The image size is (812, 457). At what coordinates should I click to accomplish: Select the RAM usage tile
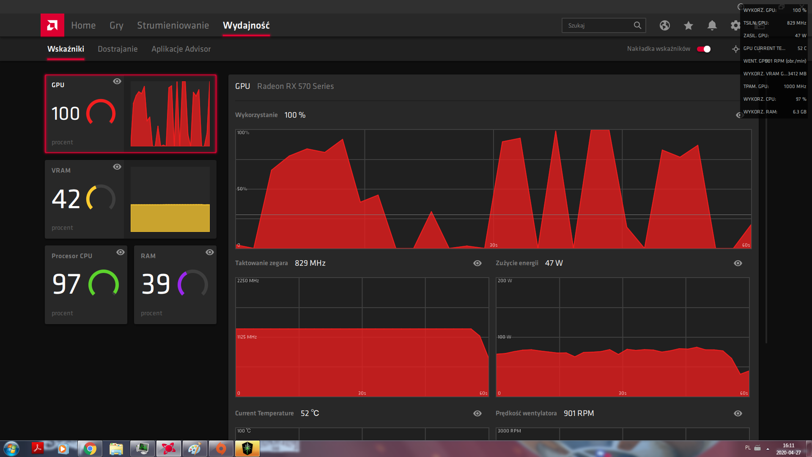click(x=175, y=284)
